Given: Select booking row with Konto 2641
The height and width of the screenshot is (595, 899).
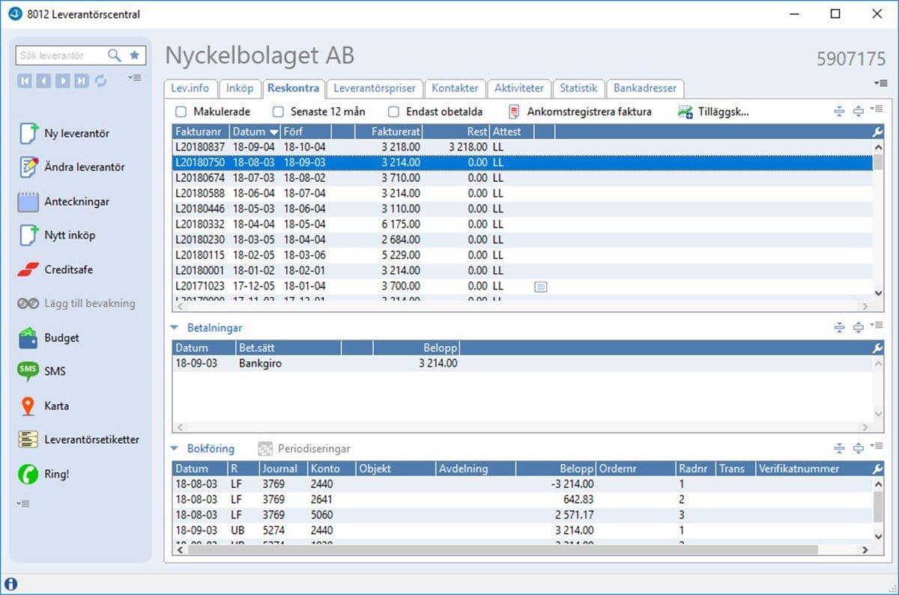Looking at the screenshot, I should pos(522,499).
